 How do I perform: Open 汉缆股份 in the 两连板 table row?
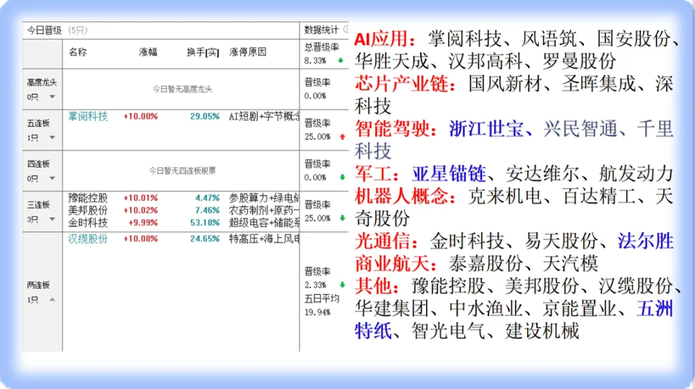coord(88,239)
